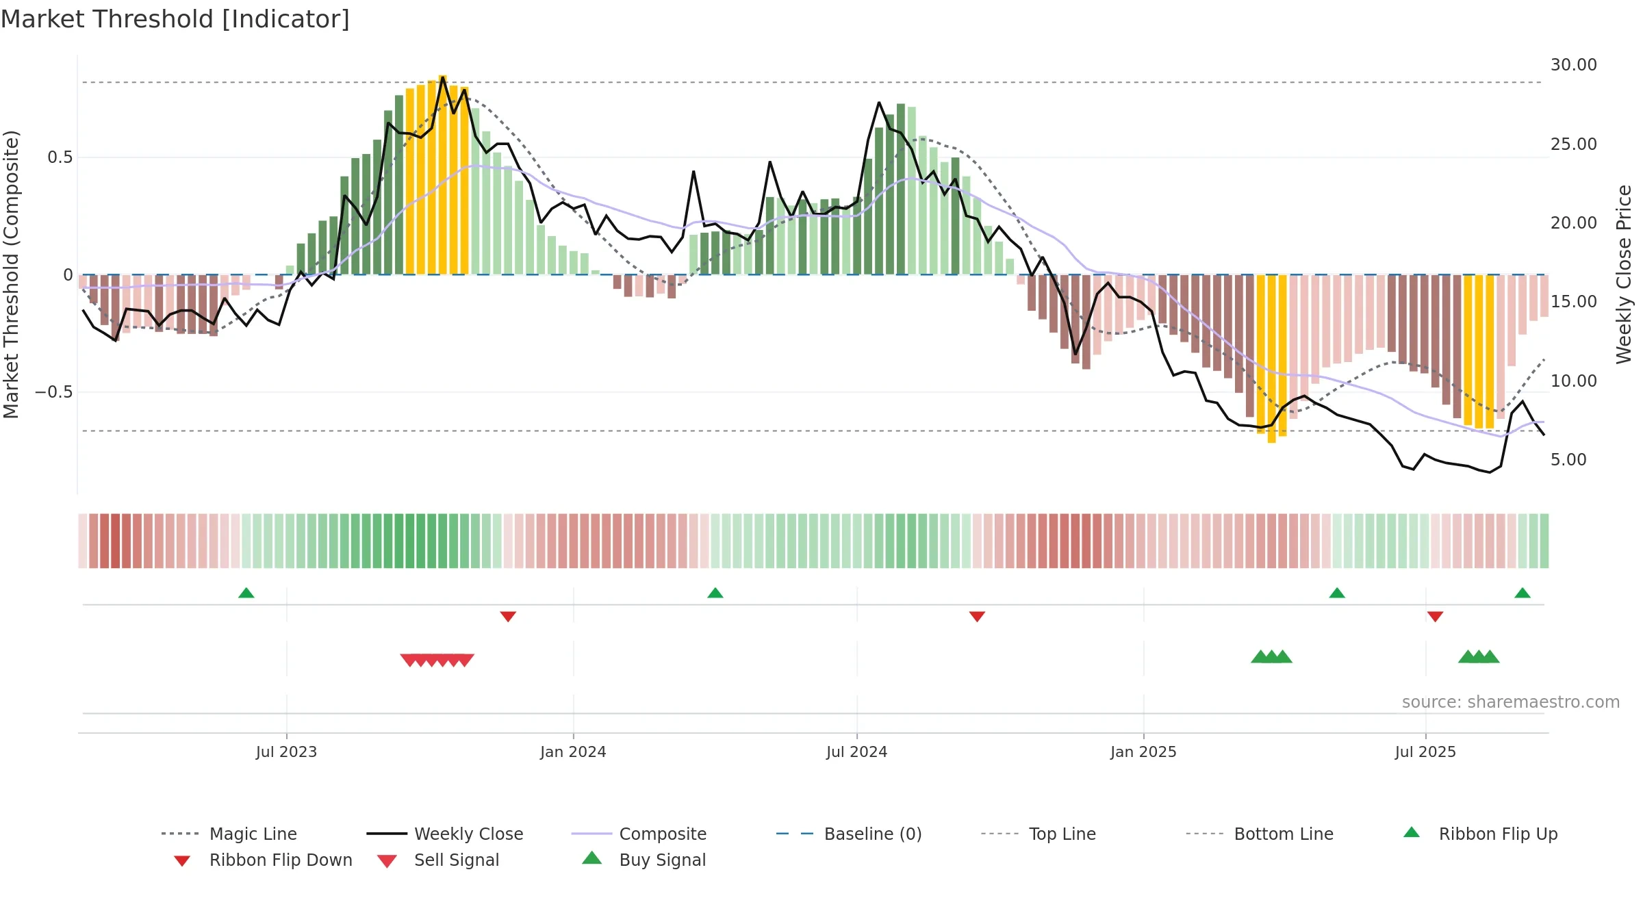Toggle the Top Line legend entry

1038,834
